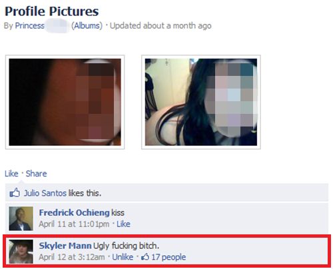Open Skyler Mann's name link

65,246
